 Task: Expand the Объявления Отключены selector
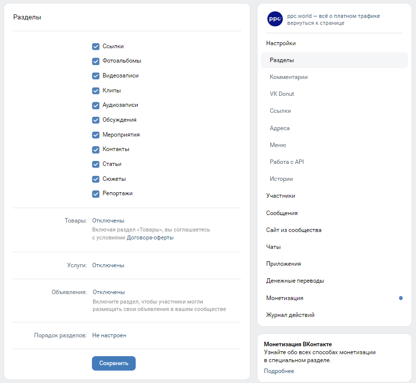108,292
